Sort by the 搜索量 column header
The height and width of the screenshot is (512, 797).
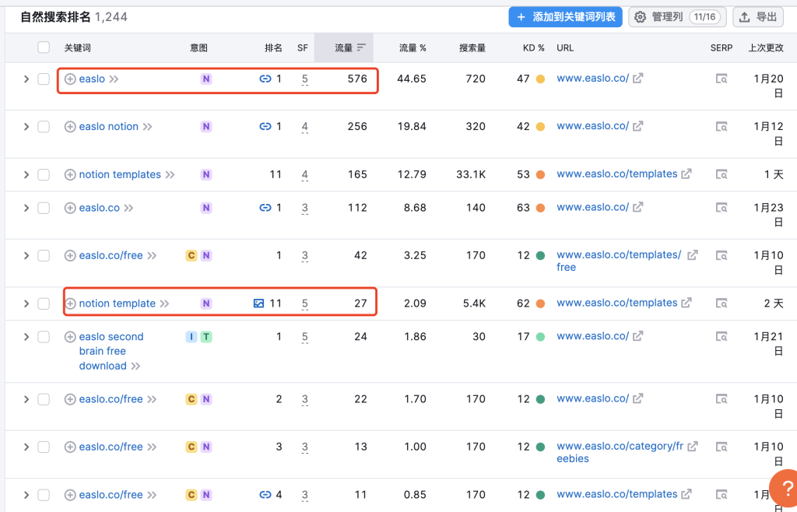pos(472,47)
